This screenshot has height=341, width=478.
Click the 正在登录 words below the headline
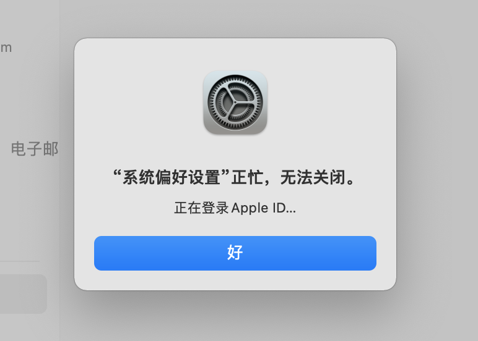click(201, 208)
